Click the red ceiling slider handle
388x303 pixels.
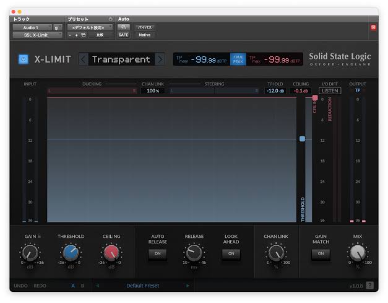(x=315, y=98)
